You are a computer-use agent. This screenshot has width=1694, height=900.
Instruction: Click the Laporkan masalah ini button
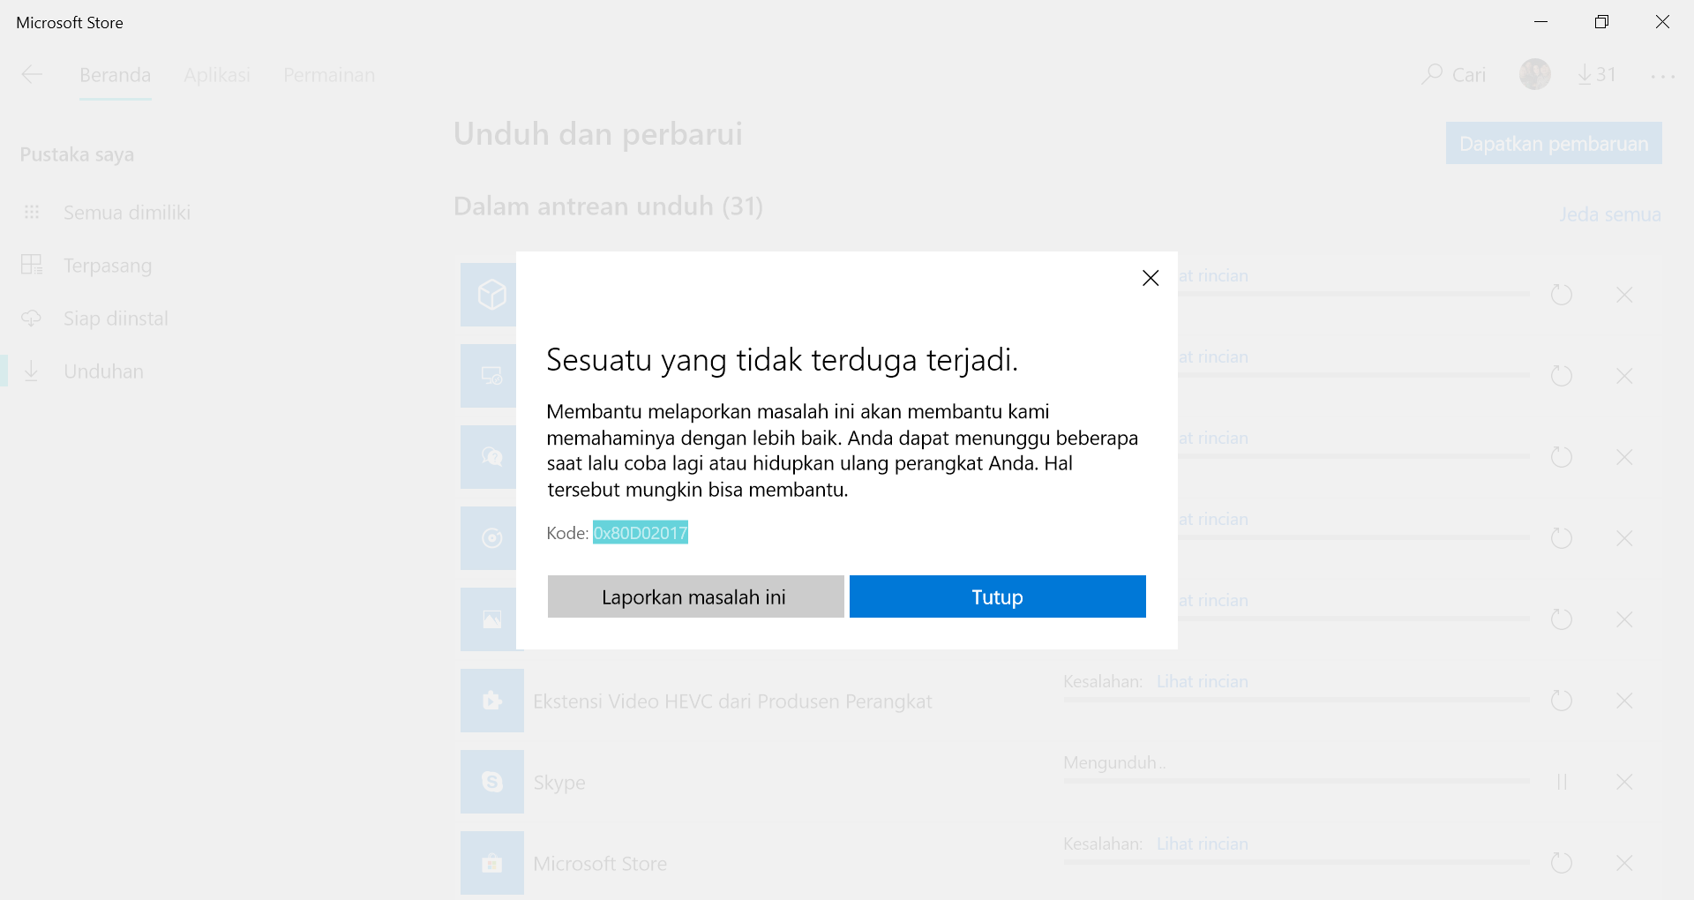coord(696,596)
